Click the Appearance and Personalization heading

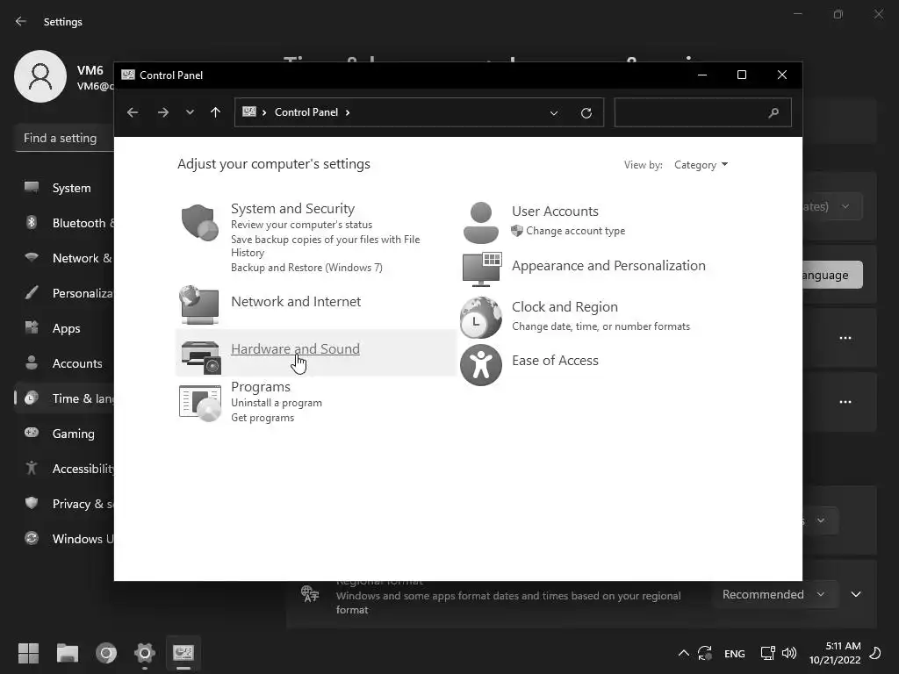point(608,265)
